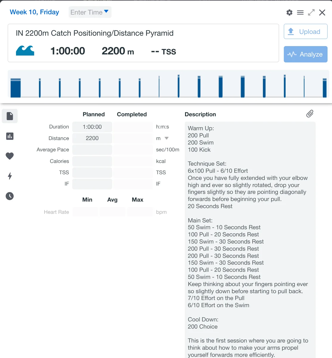The height and width of the screenshot is (358, 332).
Task: Click the Week 10, Friday link
Action: pos(35,12)
